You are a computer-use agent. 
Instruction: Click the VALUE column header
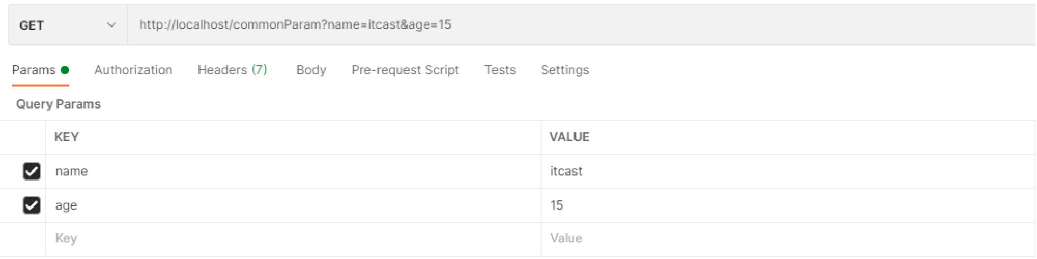(x=569, y=137)
